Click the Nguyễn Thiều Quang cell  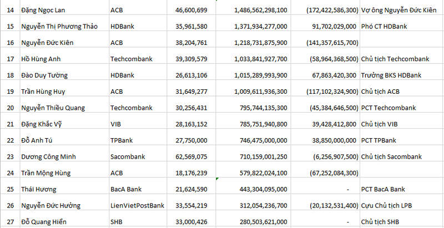coord(64,108)
